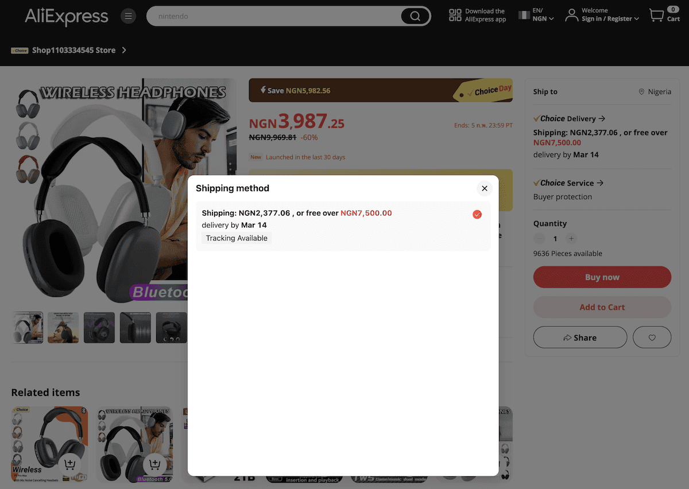Decrease the quantity using the minus stepper
The height and width of the screenshot is (489, 689).
pos(539,238)
